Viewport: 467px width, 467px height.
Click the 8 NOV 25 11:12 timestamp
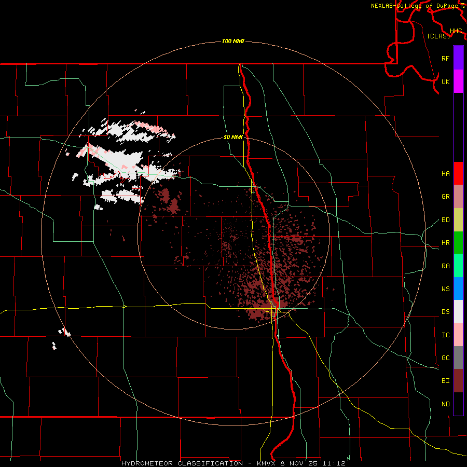[313, 463]
